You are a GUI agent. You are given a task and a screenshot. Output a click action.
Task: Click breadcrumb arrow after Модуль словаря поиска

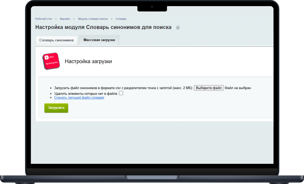[x=111, y=19]
